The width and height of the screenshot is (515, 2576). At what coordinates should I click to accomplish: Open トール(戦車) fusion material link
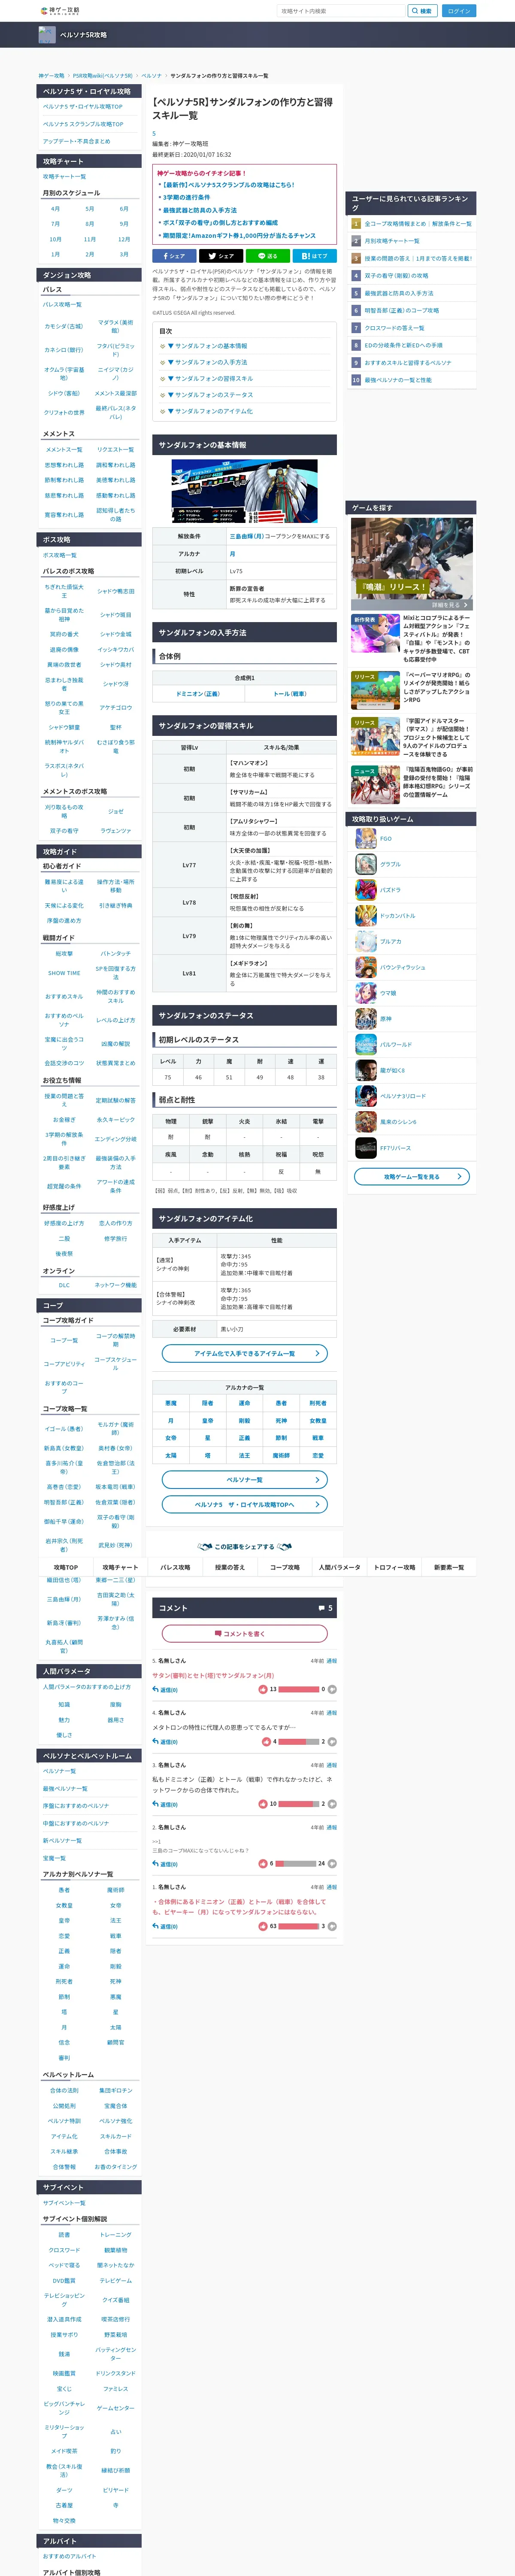tap(290, 693)
